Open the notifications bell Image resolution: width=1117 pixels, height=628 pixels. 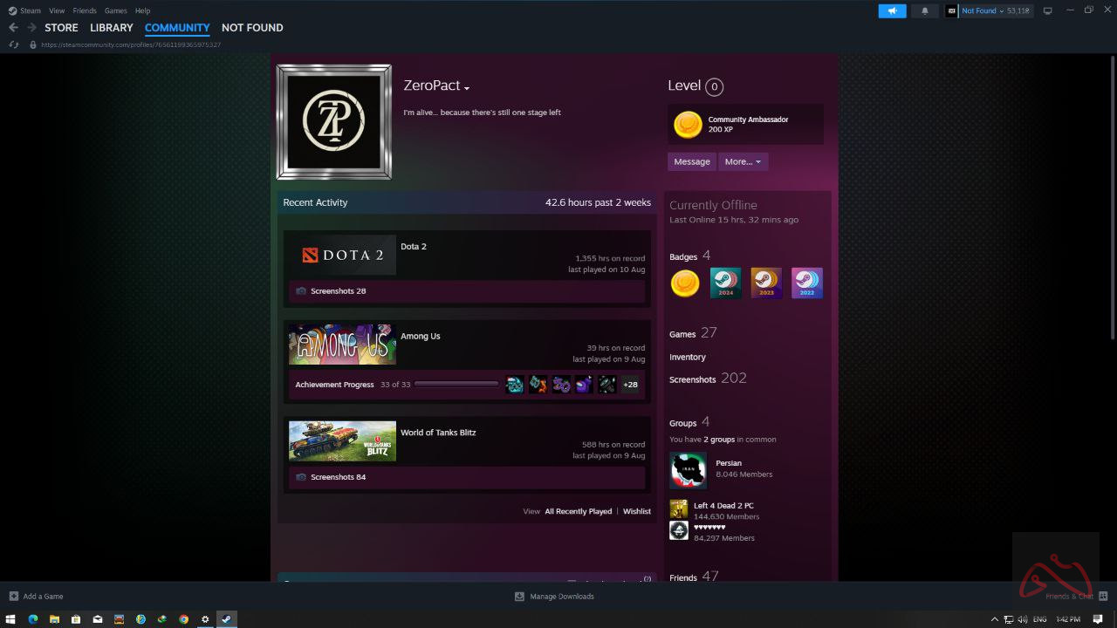coord(925,10)
